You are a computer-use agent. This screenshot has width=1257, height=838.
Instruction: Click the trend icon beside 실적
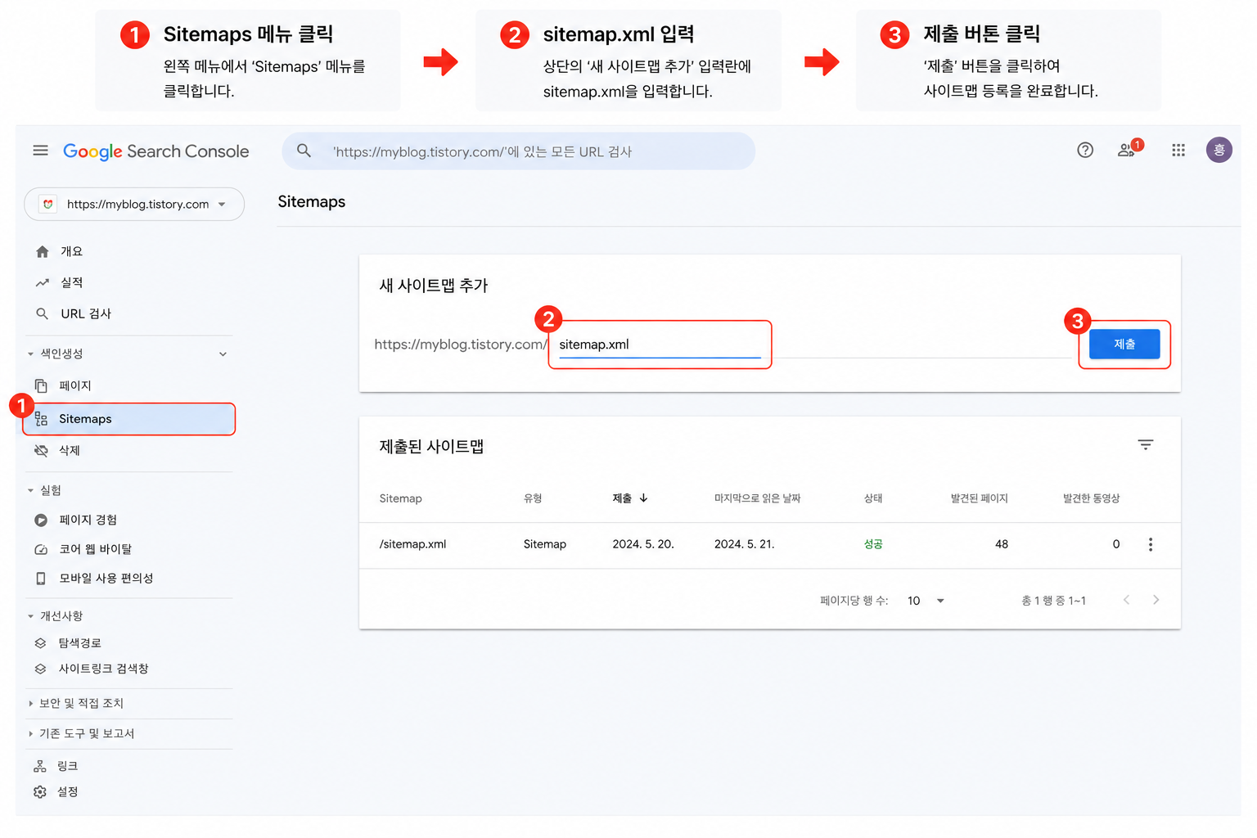pos(43,283)
